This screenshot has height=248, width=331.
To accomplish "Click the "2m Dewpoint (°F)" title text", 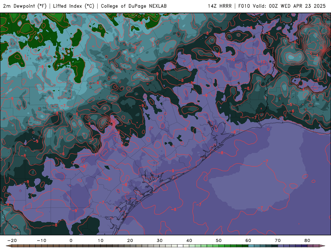I will (x=25, y=6).
